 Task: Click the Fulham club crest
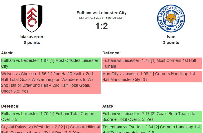pyautogui.click(x=32, y=18)
